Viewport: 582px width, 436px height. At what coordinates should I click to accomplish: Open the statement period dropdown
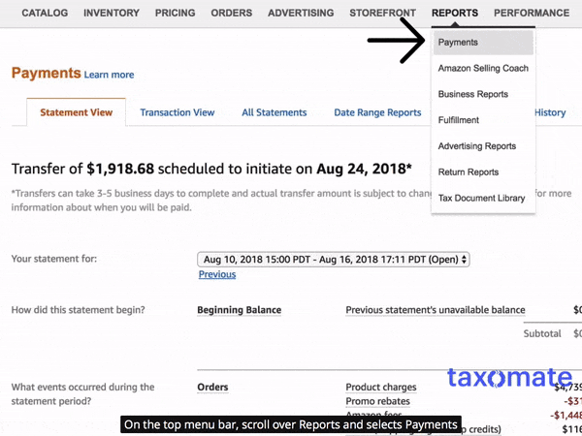tap(334, 259)
